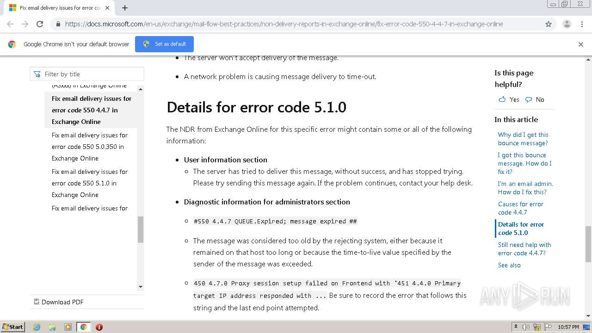Open the 550 5.0.350 article in the sidebar
The width and height of the screenshot is (592, 333).
click(90, 147)
